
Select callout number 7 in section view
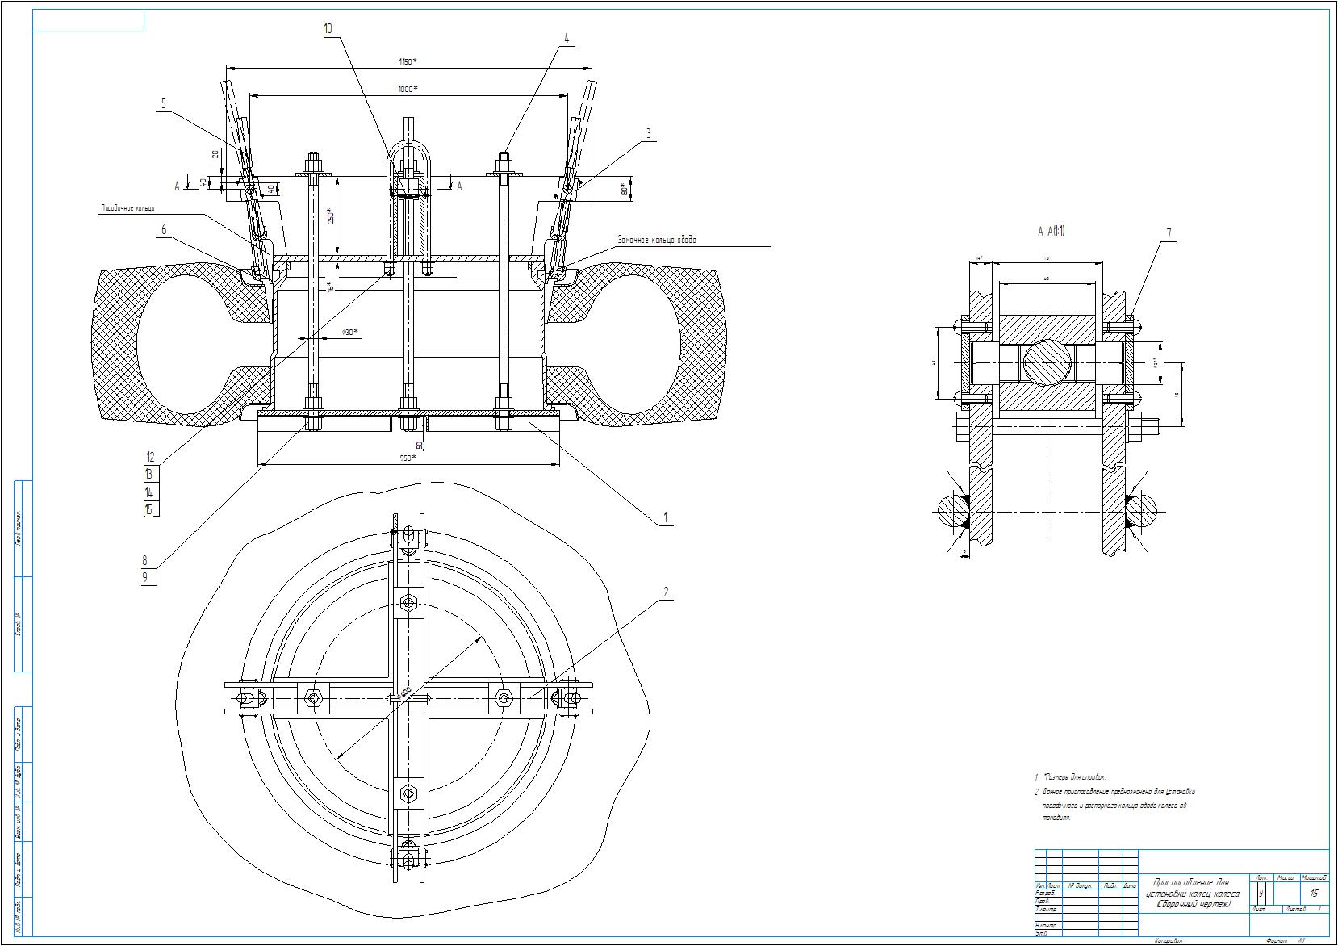pos(1167,234)
